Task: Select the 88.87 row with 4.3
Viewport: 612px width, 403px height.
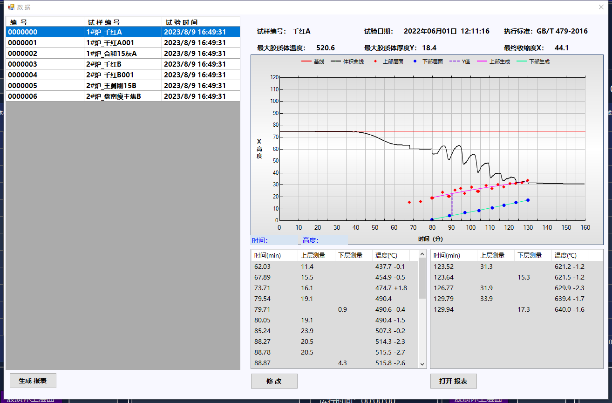Action: pos(335,363)
